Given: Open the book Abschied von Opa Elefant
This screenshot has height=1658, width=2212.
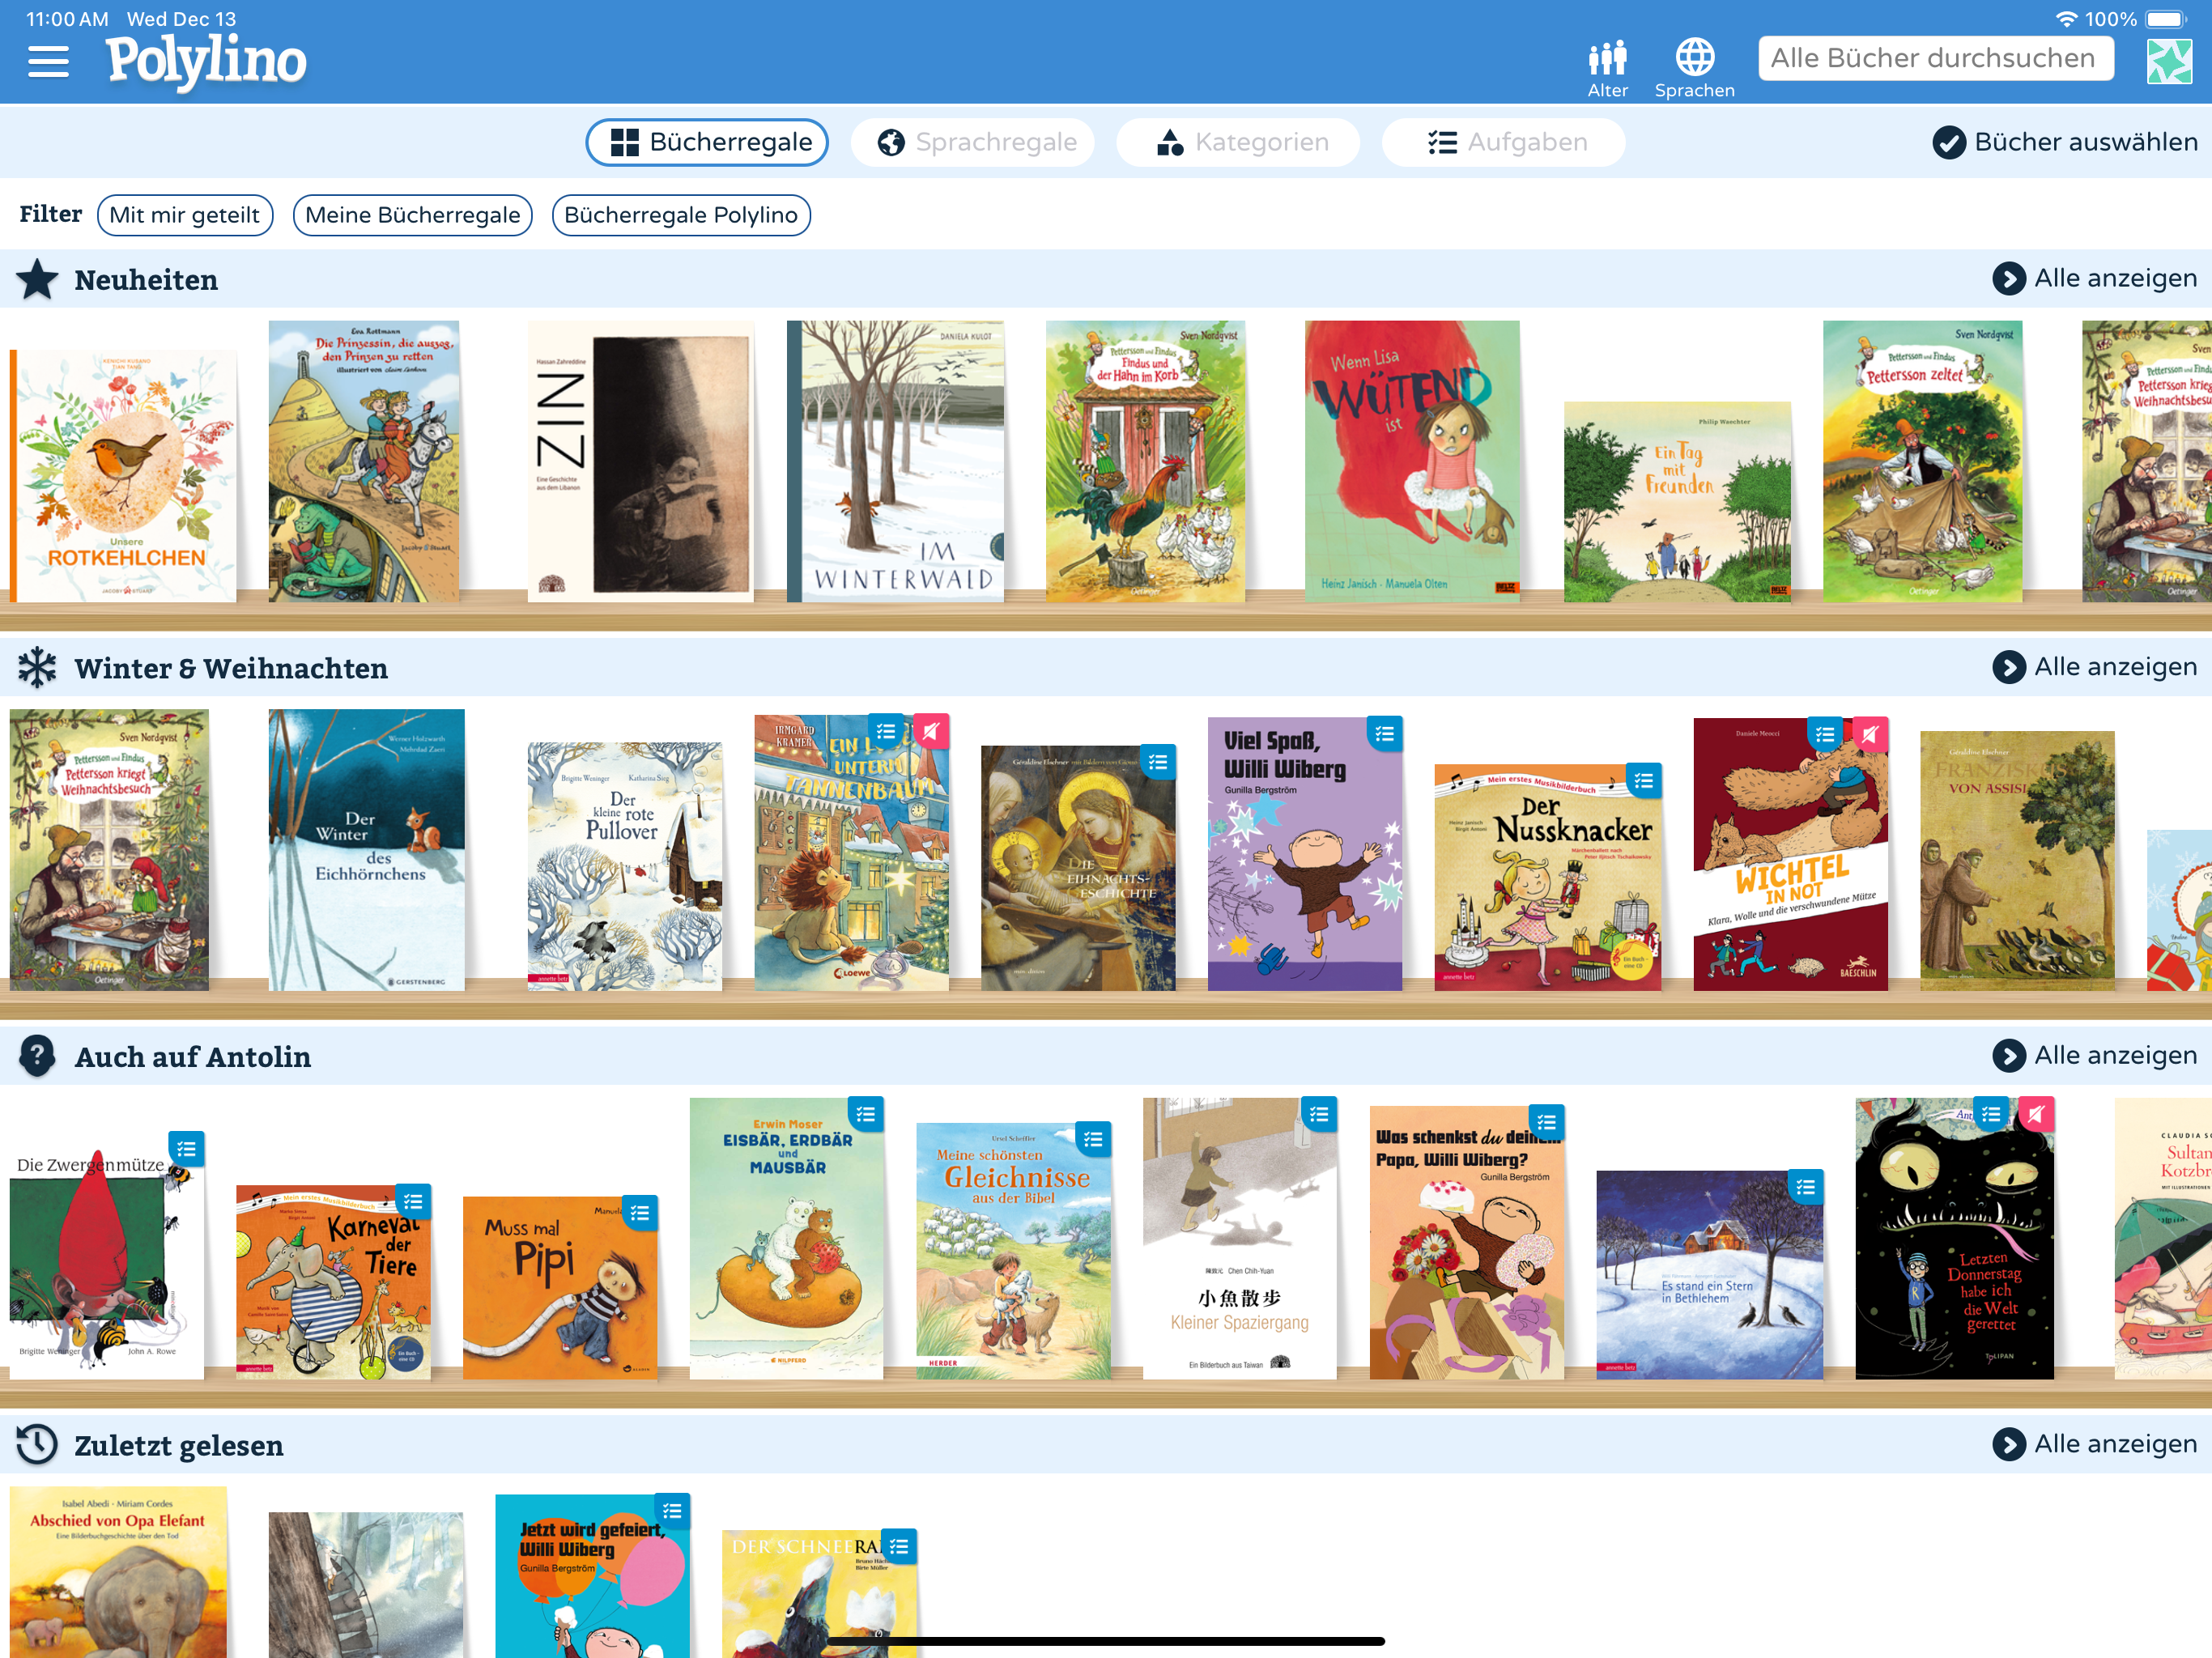Looking at the screenshot, I should click(x=118, y=1572).
